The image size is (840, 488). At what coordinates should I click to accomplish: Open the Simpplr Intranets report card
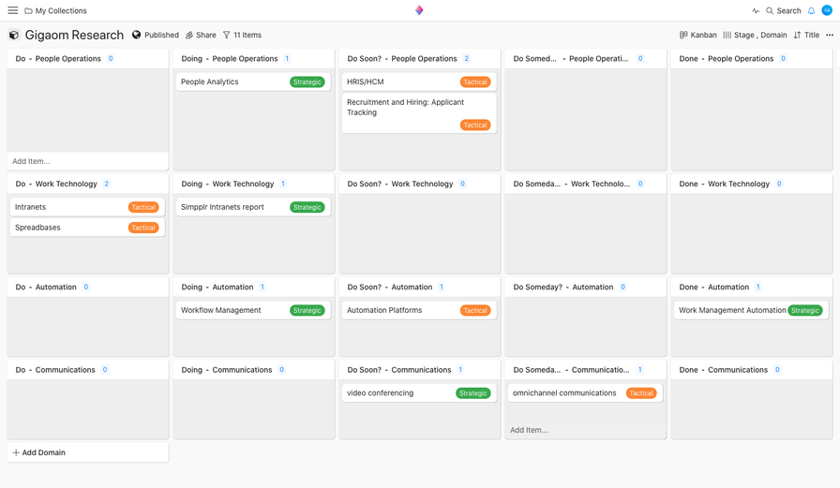tap(253, 207)
